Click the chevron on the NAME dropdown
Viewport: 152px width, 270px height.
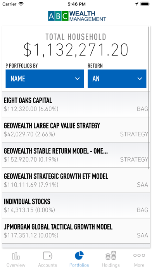coord(78,79)
